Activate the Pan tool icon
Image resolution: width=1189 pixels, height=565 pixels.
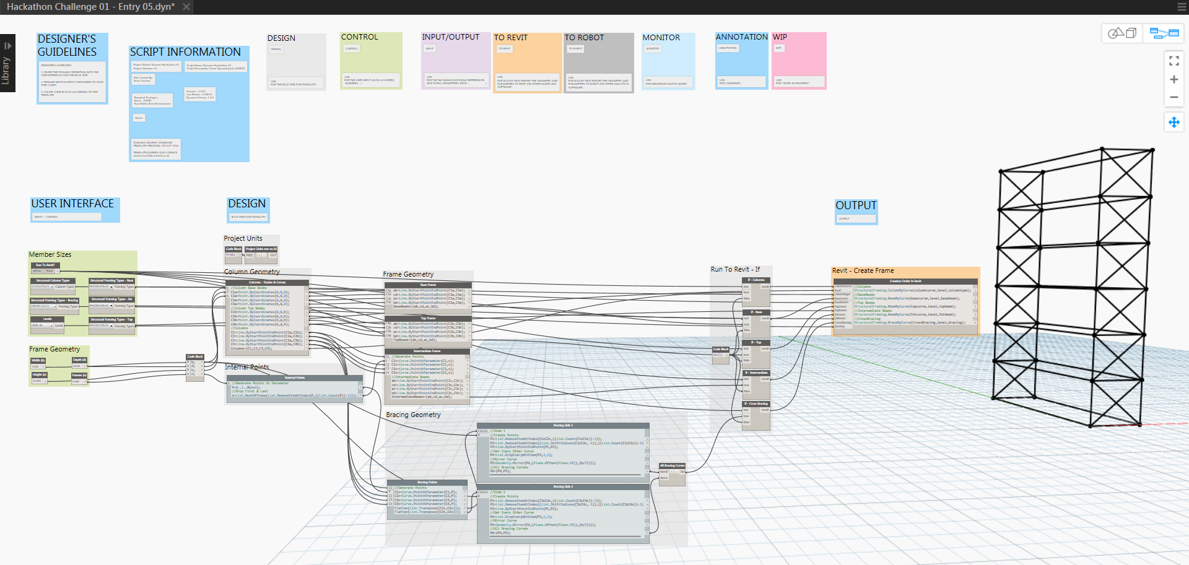click(1174, 122)
